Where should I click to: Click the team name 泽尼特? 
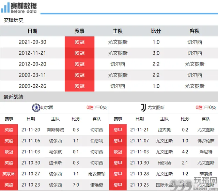coord(206,152)
